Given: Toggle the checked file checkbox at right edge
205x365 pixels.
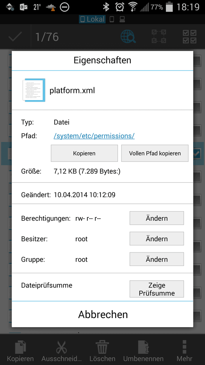Looking at the screenshot, I should tap(197, 153).
